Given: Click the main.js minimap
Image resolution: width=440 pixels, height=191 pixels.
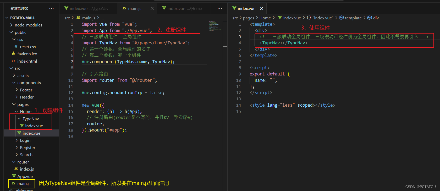Looking at the screenshot, I should click(215, 26).
